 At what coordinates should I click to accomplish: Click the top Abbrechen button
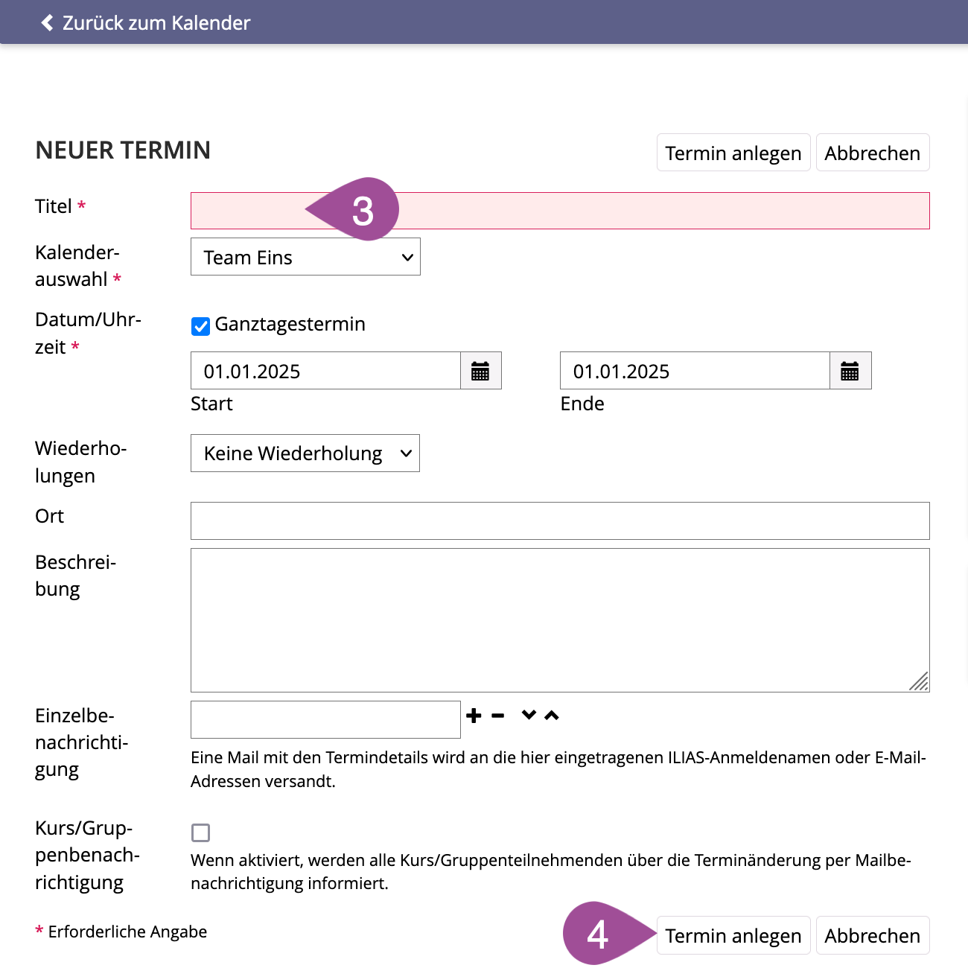(872, 153)
